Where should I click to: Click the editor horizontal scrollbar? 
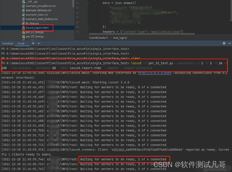142,34
